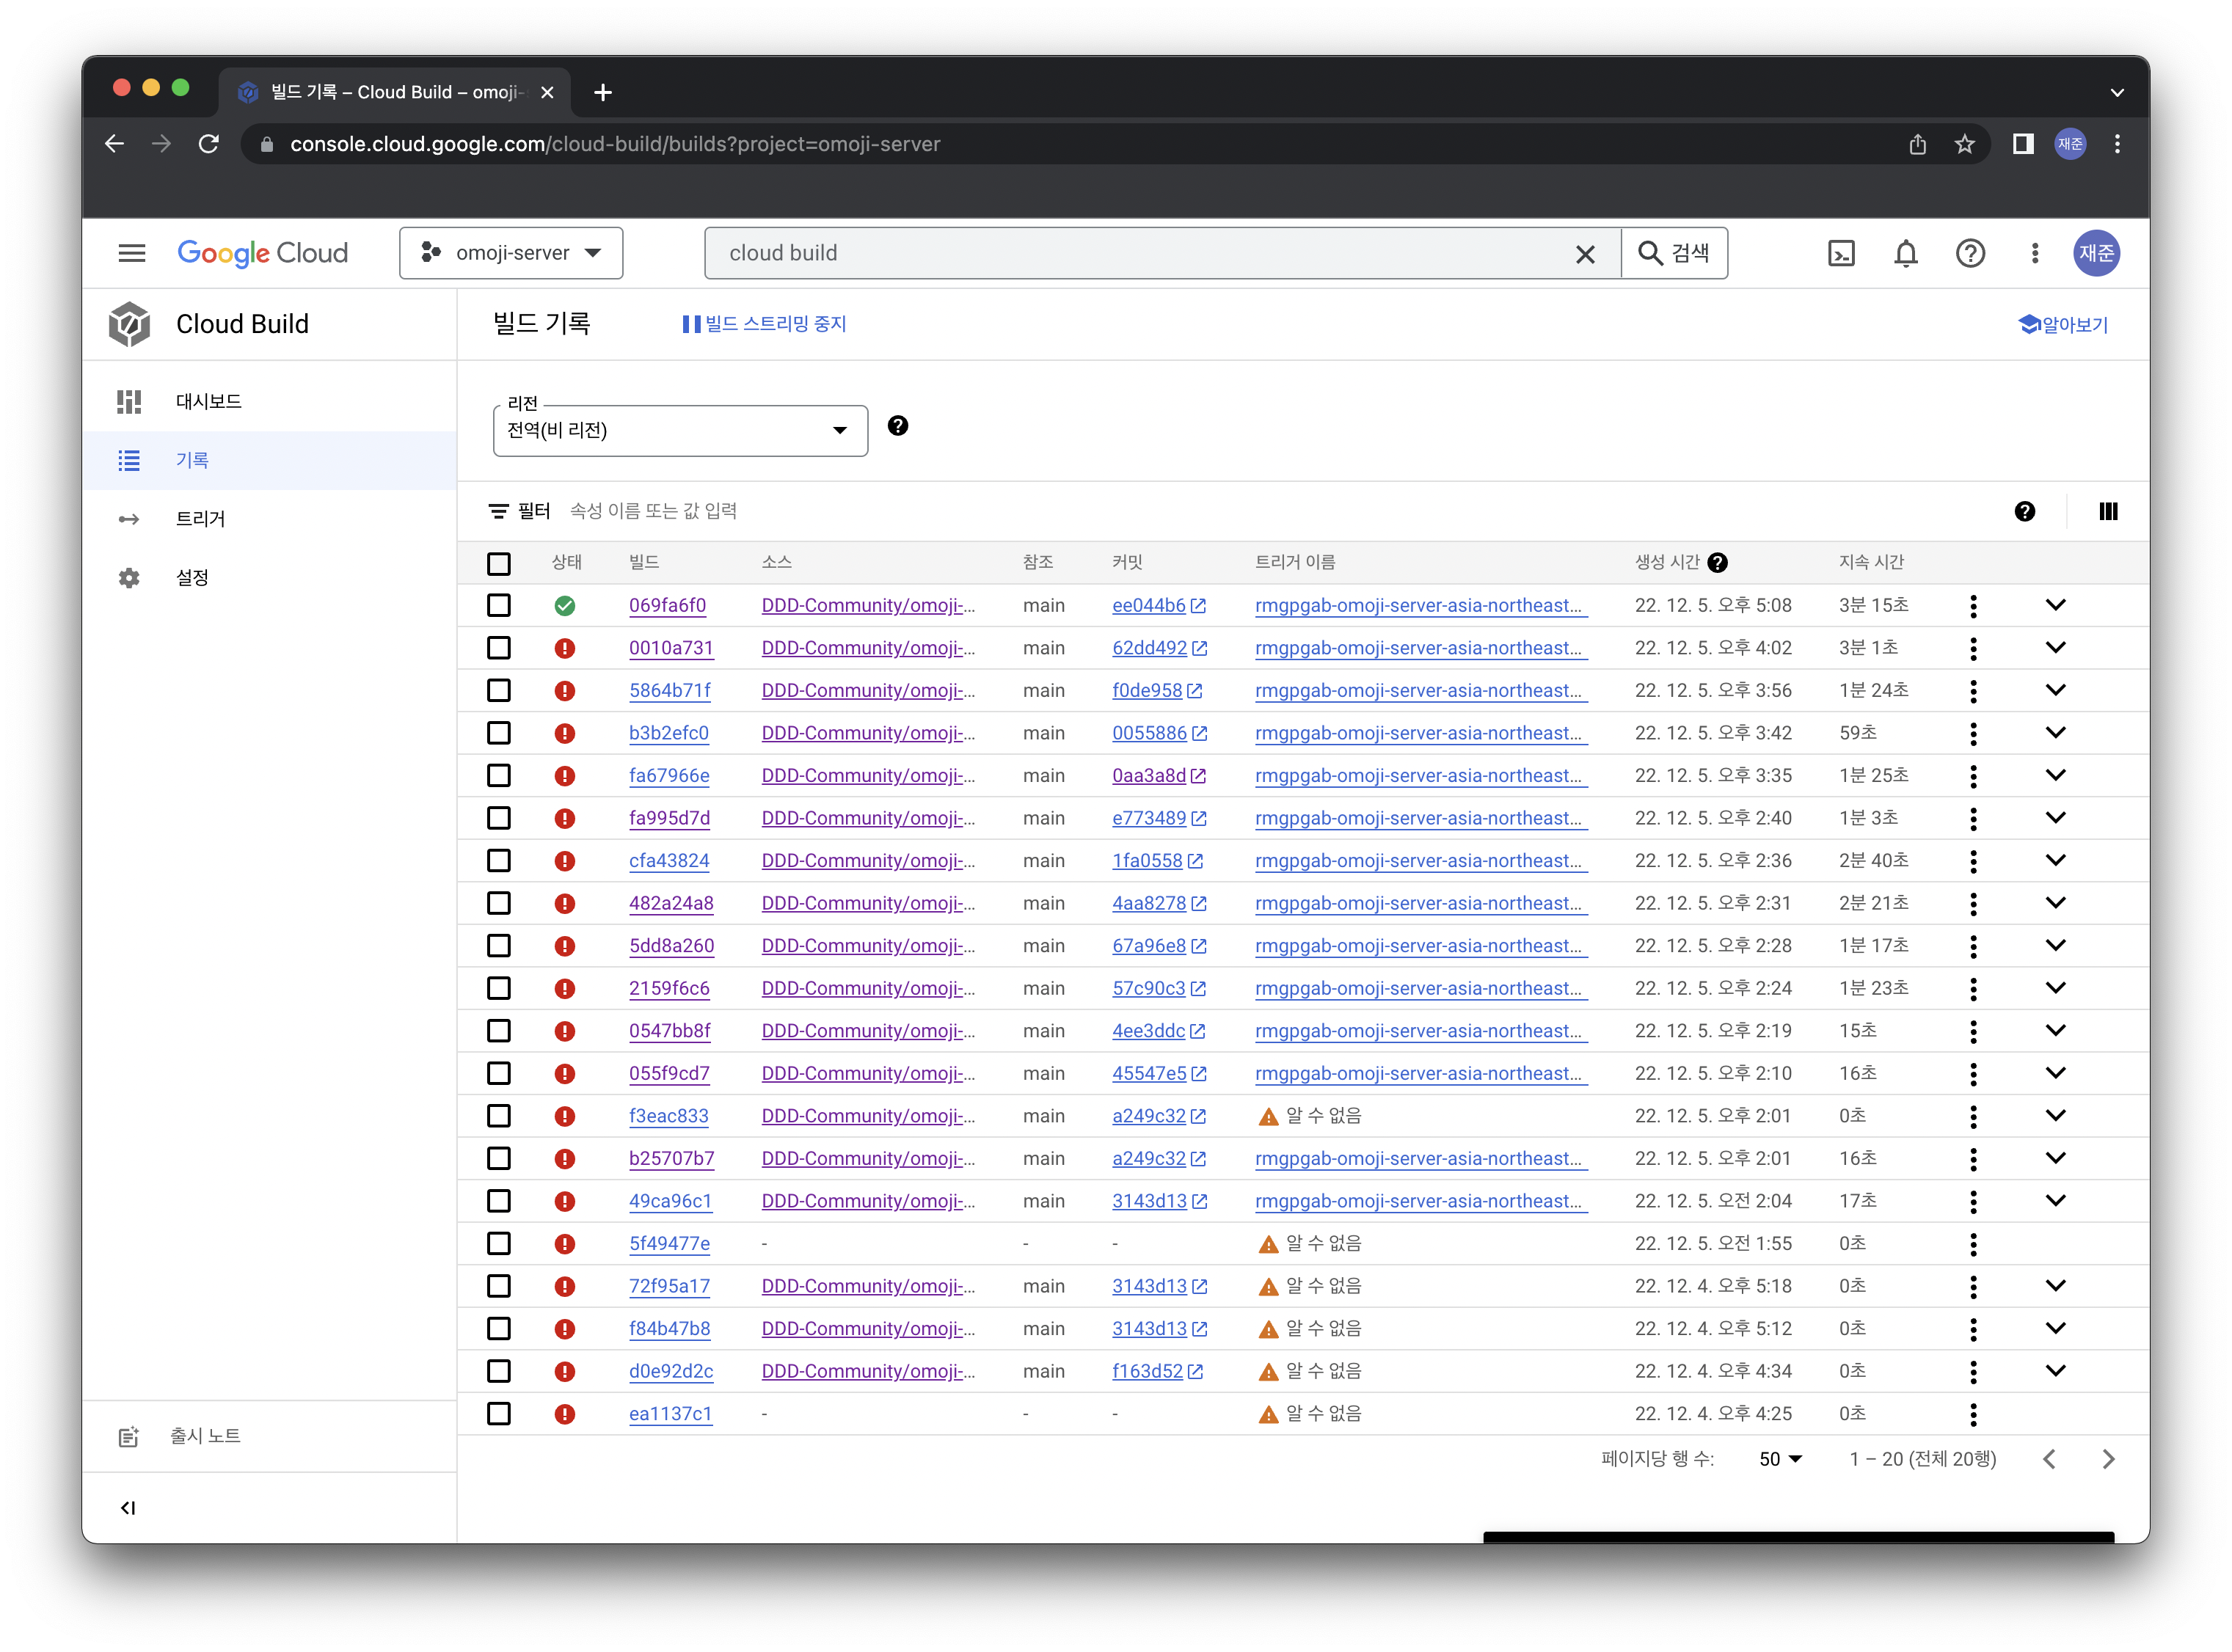
Task: Open the notifications bell
Action: click(1905, 253)
